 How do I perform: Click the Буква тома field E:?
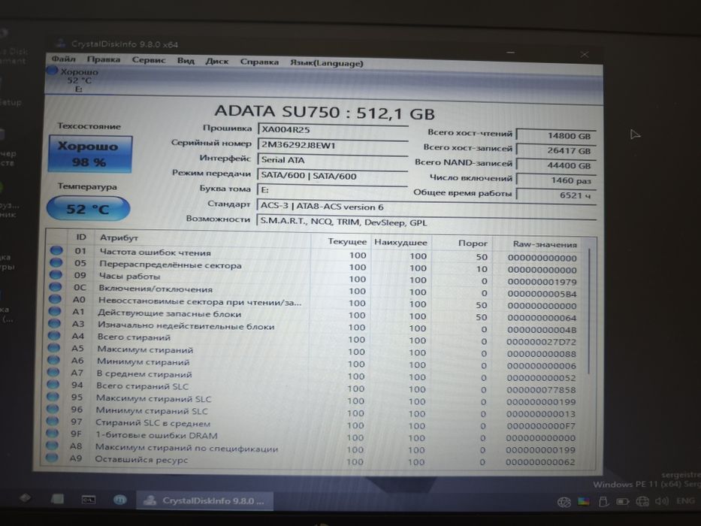[333, 190]
